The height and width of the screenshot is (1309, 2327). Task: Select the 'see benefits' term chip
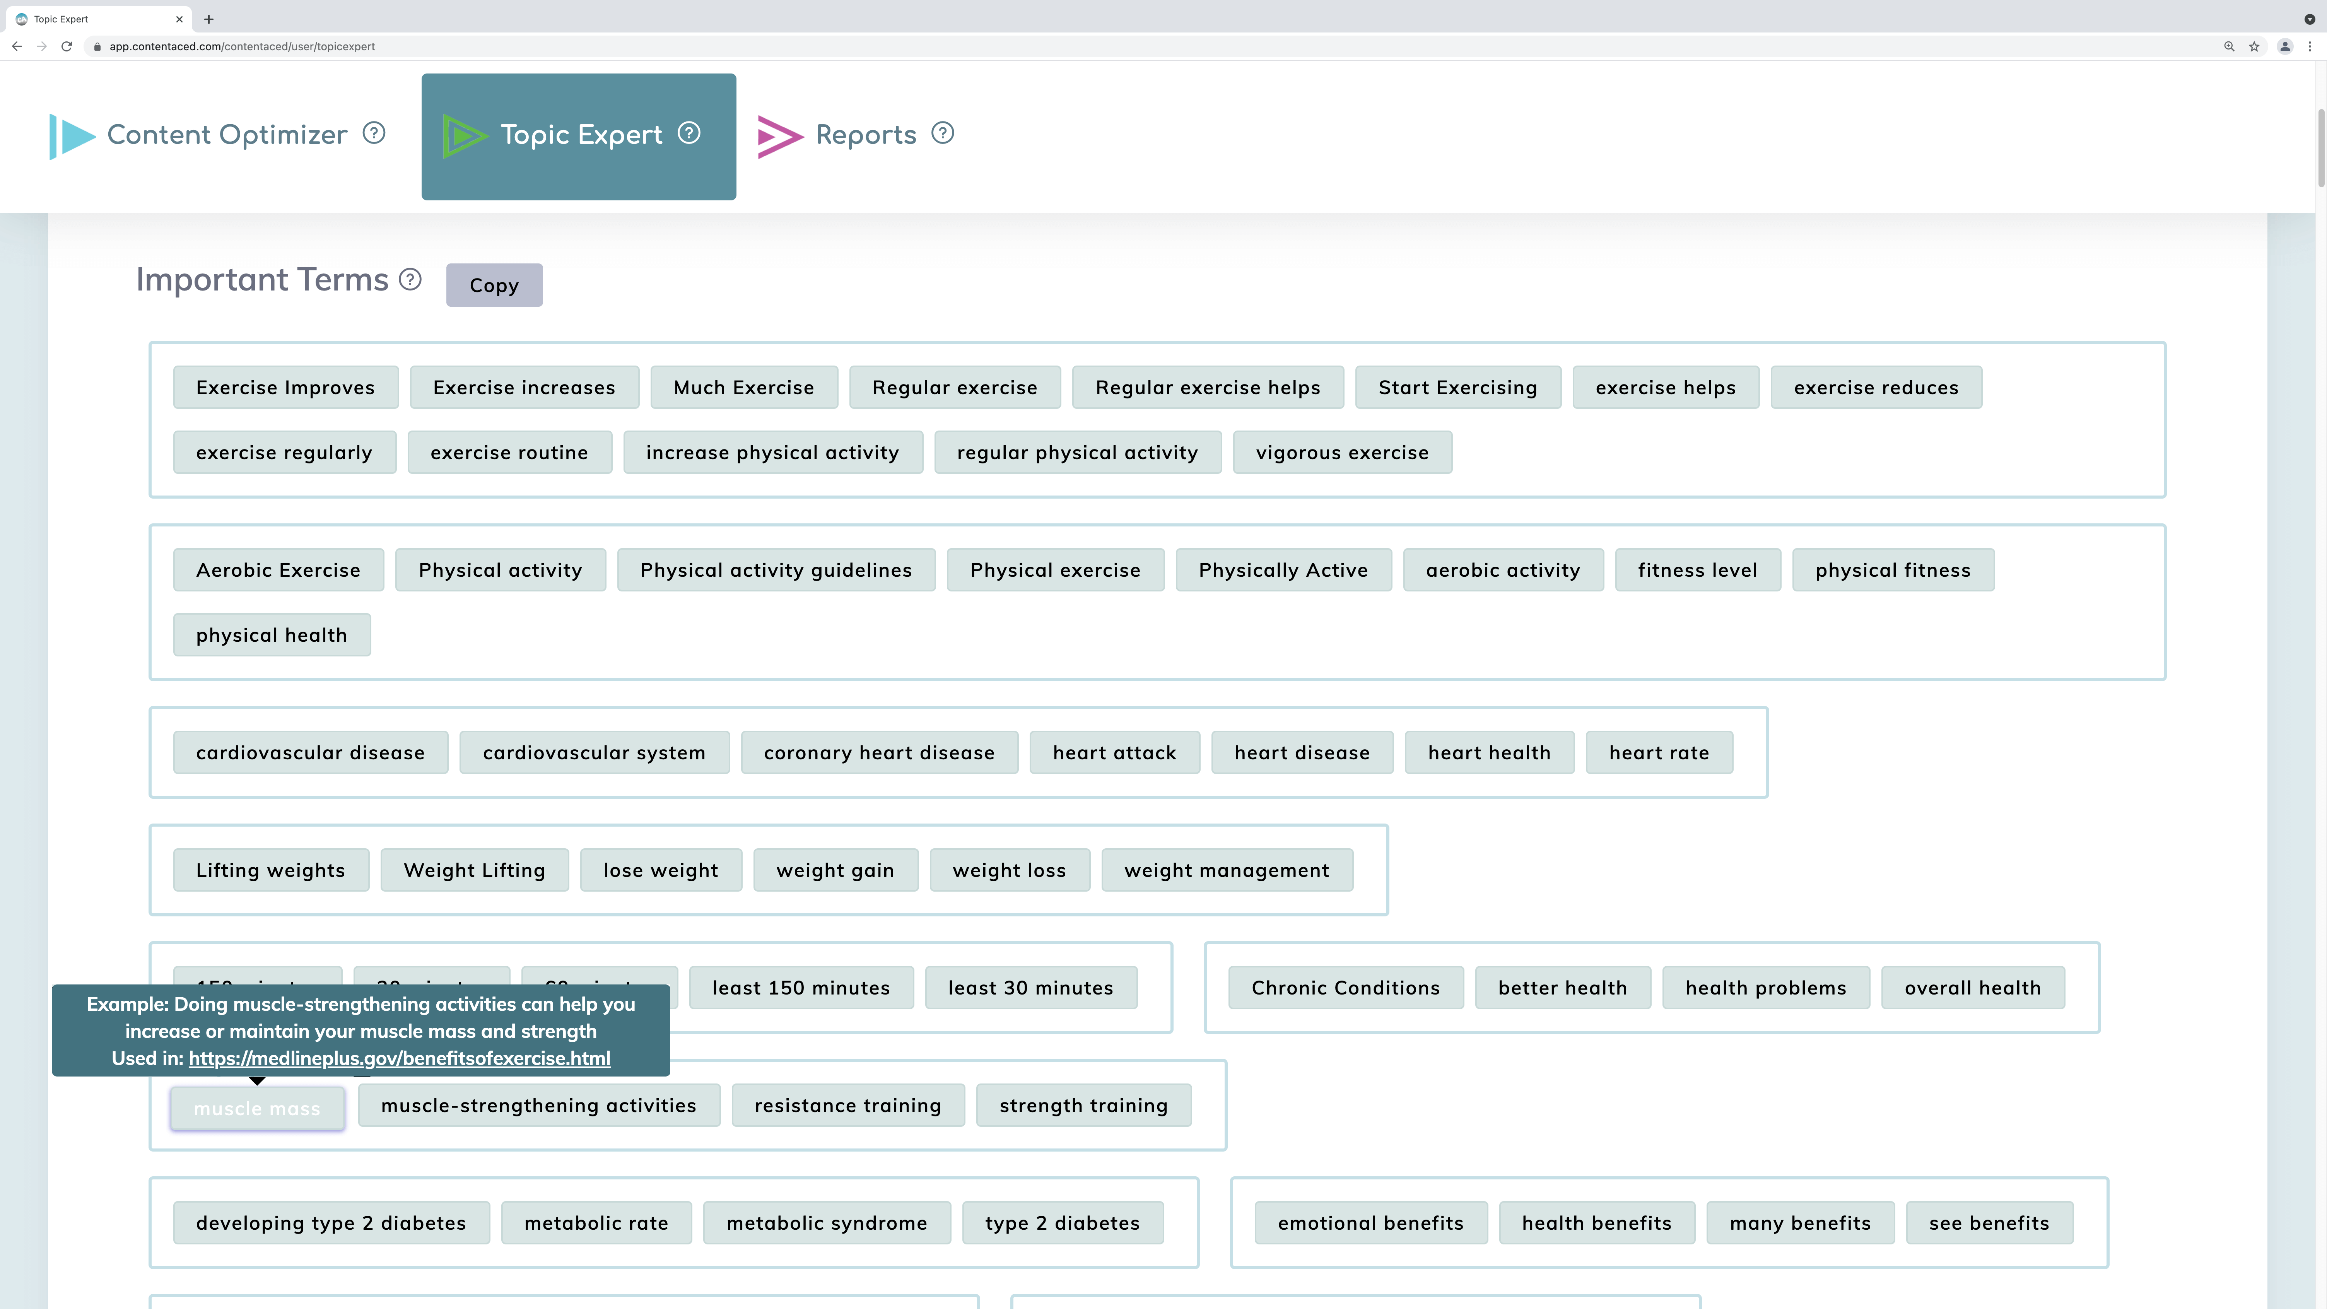[x=1990, y=1222]
